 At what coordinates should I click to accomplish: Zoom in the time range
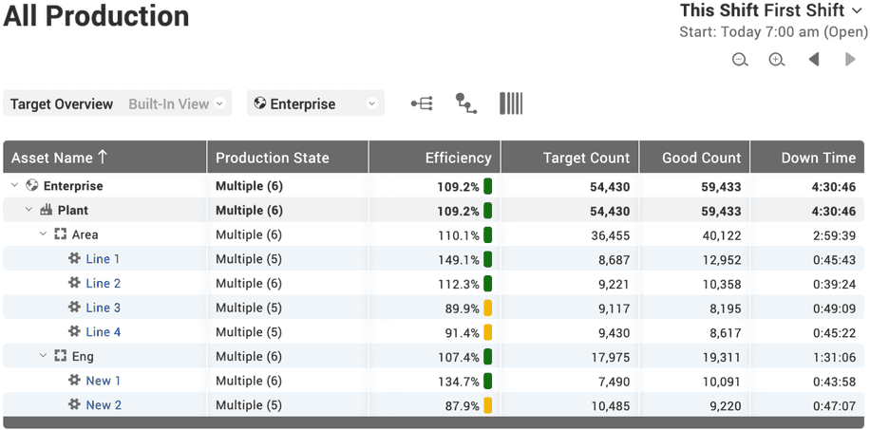(x=777, y=60)
